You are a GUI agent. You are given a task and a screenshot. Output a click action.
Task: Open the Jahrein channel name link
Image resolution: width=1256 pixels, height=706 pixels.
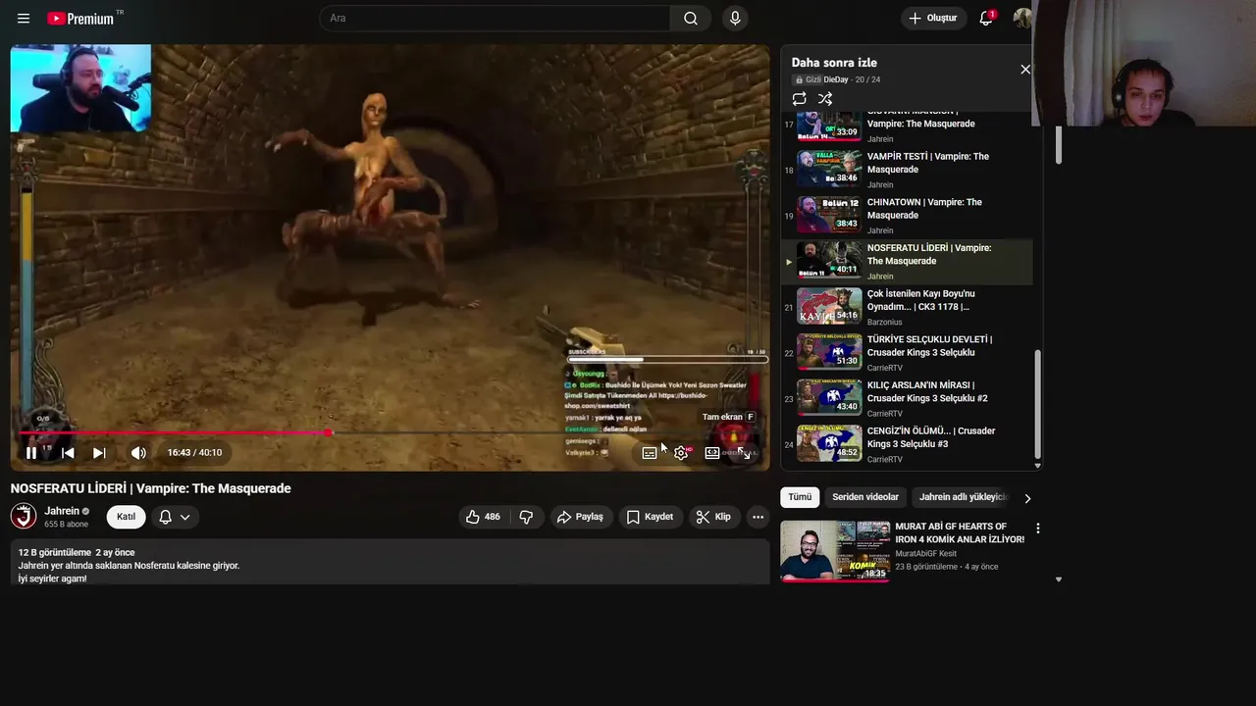(x=62, y=511)
